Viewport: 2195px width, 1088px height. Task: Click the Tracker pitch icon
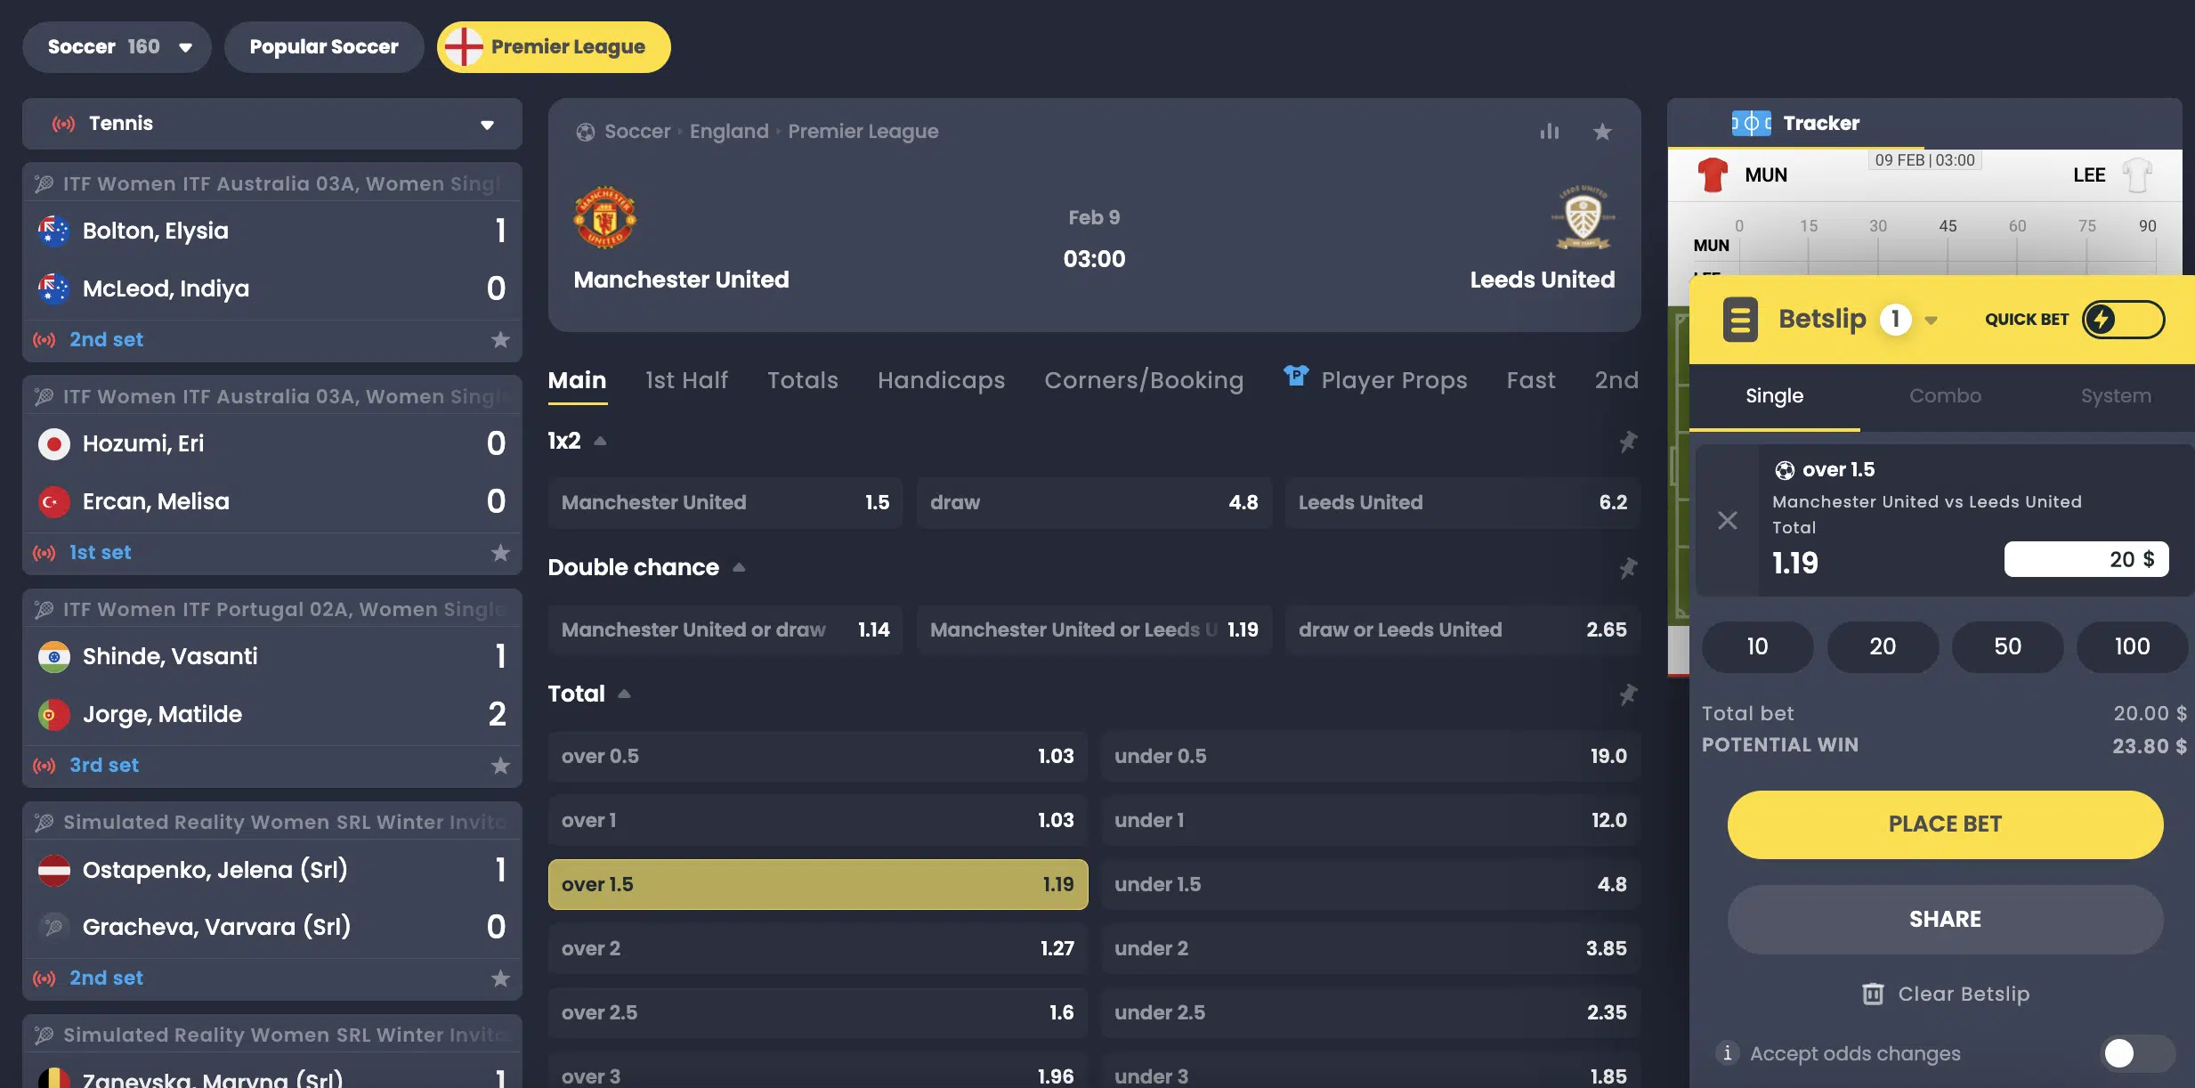[1751, 123]
